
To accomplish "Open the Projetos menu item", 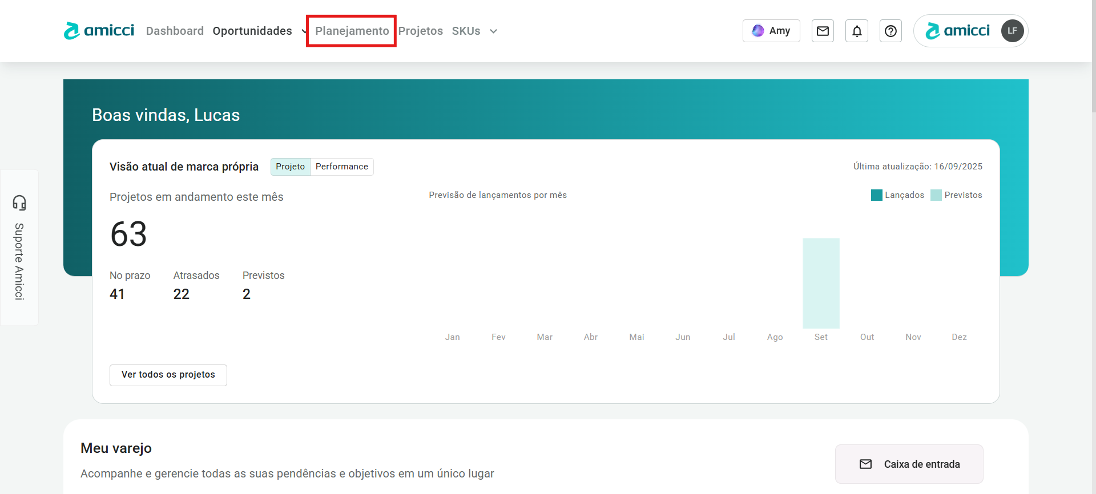I will [420, 31].
